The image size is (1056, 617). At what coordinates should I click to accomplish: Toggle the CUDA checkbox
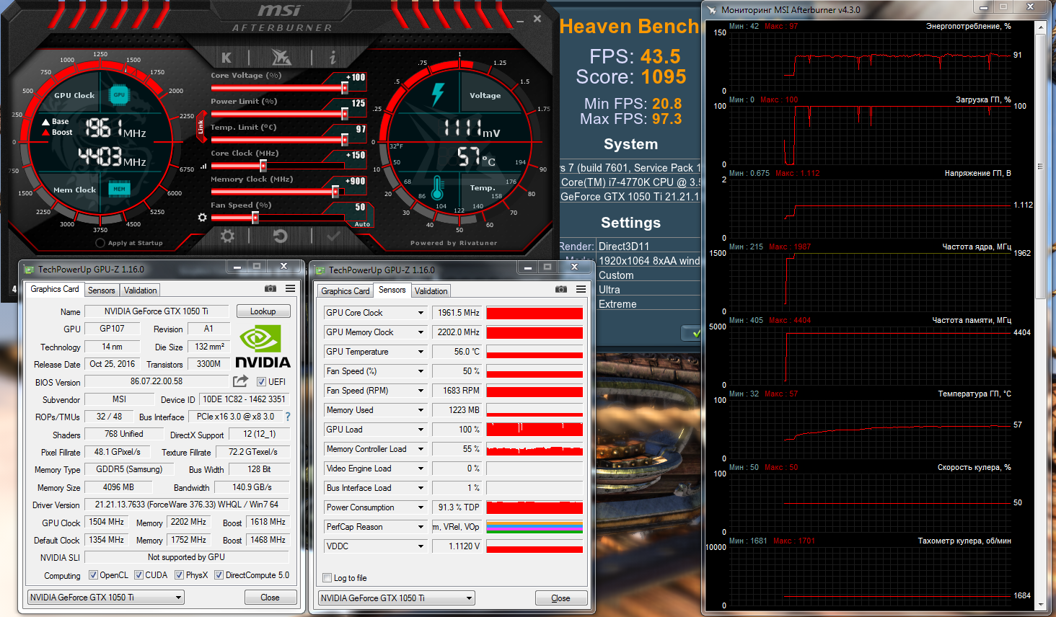(x=138, y=575)
